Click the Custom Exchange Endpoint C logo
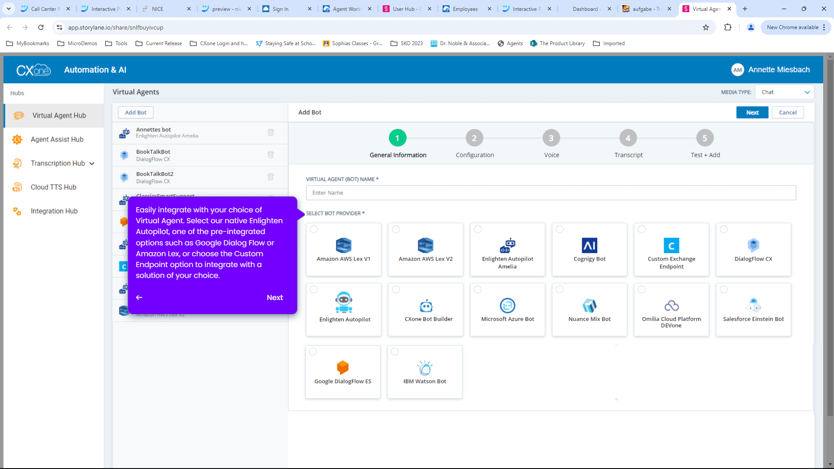This screenshot has height=469, width=834. [x=672, y=245]
